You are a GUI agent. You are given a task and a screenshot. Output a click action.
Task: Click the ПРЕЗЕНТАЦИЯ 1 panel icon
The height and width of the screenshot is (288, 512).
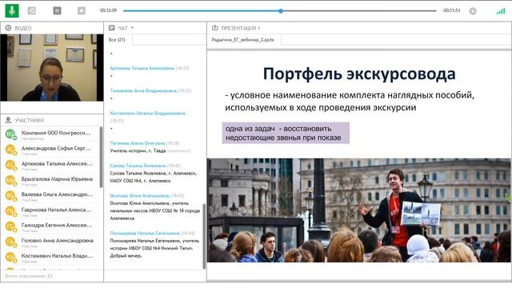pyautogui.click(x=215, y=28)
